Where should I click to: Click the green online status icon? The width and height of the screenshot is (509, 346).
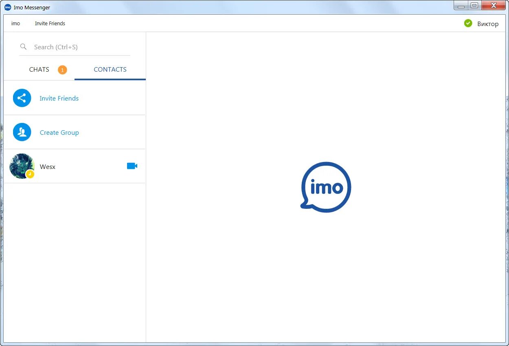click(468, 23)
